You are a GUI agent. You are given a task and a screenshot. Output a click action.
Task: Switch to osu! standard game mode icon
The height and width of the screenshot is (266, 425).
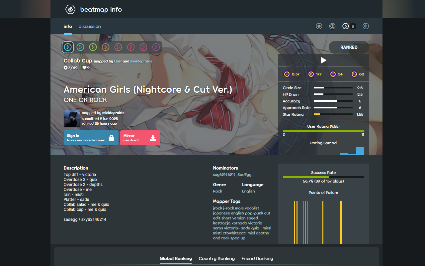click(x=319, y=26)
